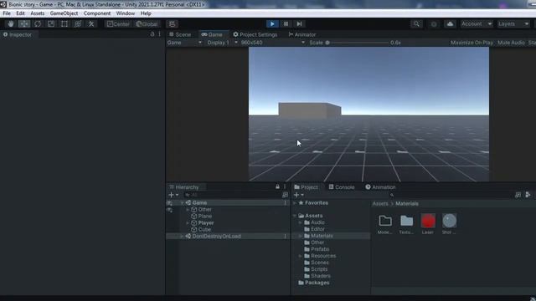
Task: Select the Scale tool
Action: point(51,24)
